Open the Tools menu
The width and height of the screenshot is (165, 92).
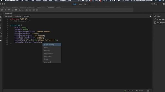click(45, 1)
